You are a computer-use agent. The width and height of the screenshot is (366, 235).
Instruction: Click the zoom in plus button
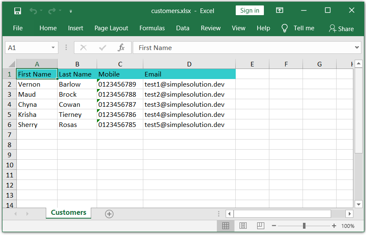[334, 226]
